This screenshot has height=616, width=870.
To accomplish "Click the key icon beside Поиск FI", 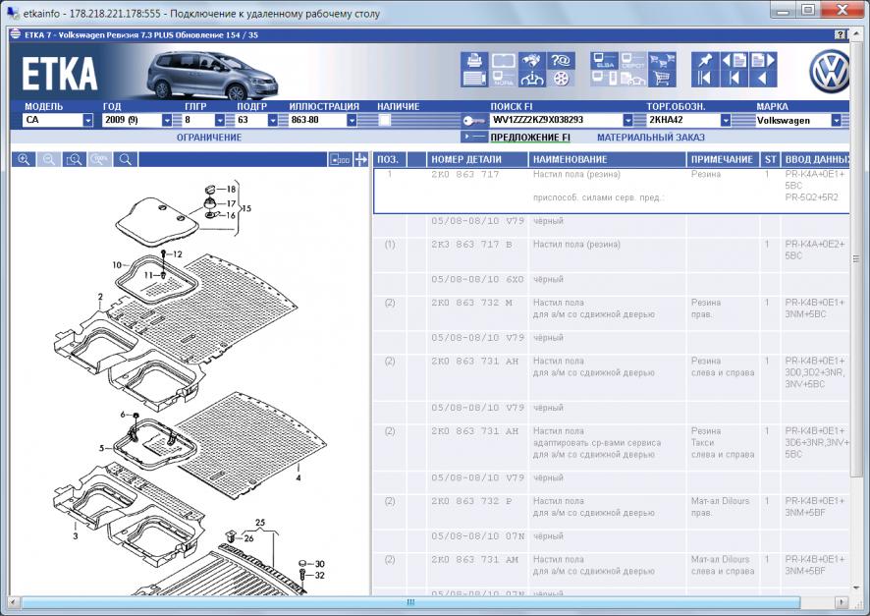I will pyautogui.click(x=473, y=121).
